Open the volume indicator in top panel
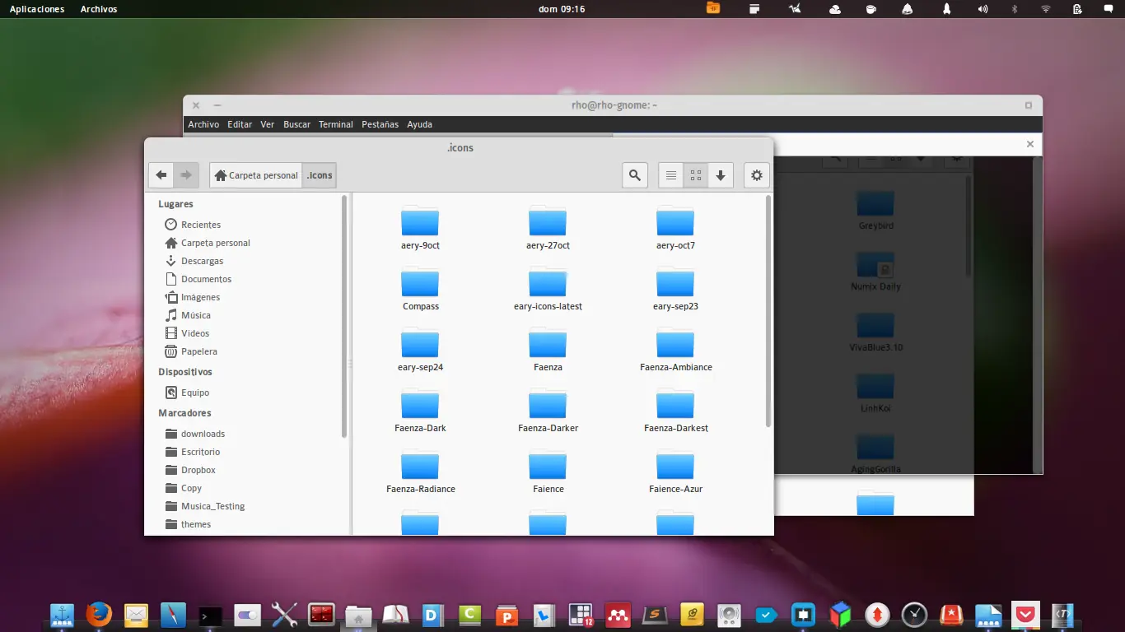Screen dimensions: 1125x632 click(x=983, y=9)
